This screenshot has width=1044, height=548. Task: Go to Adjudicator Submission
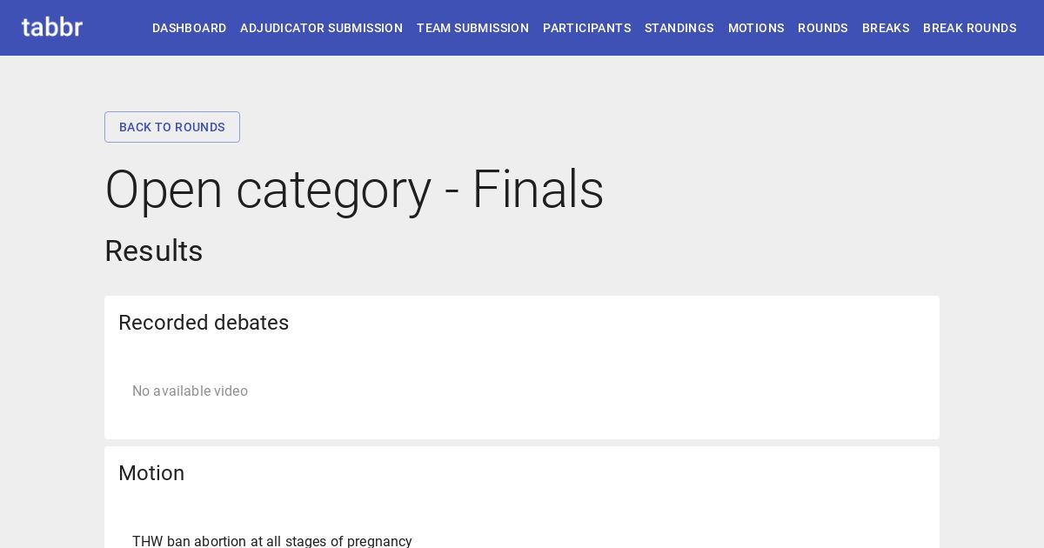pyautogui.click(x=321, y=28)
